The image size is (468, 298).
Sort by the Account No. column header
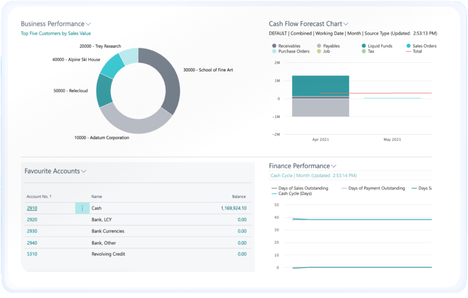point(39,197)
